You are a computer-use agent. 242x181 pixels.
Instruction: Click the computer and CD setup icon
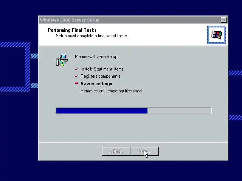pos(62,60)
